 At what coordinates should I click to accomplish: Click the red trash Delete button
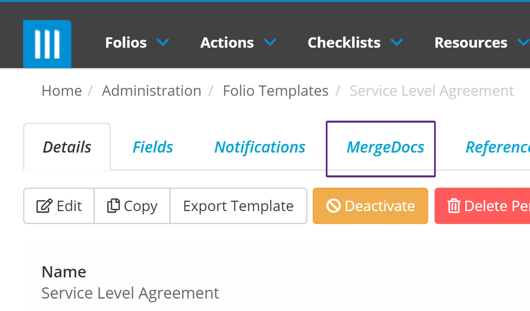click(482, 206)
